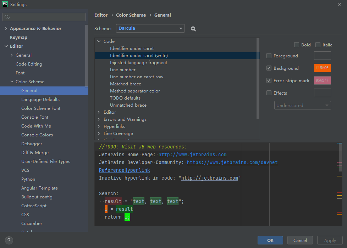
Task: Open Cucumber color settings
Action: click(32, 223)
